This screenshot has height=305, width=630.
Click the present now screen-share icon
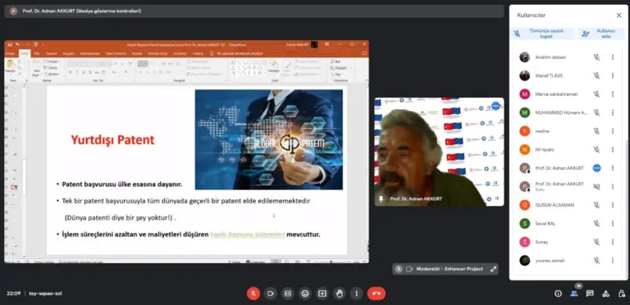pyautogui.click(x=322, y=294)
